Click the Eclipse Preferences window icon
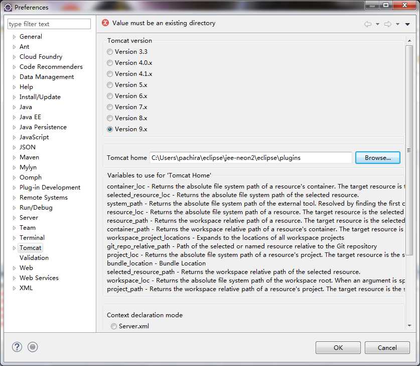420x366 pixels. [x=8, y=8]
